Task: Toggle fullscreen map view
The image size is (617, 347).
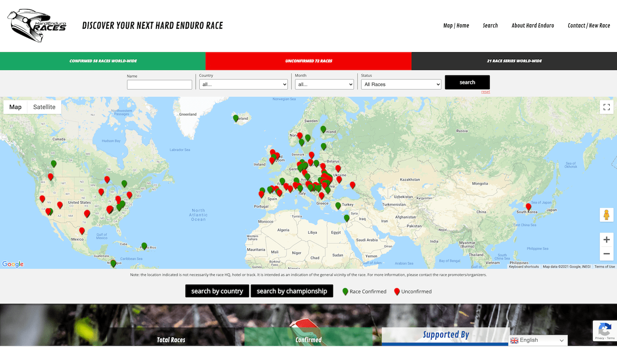Action: (606, 107)
